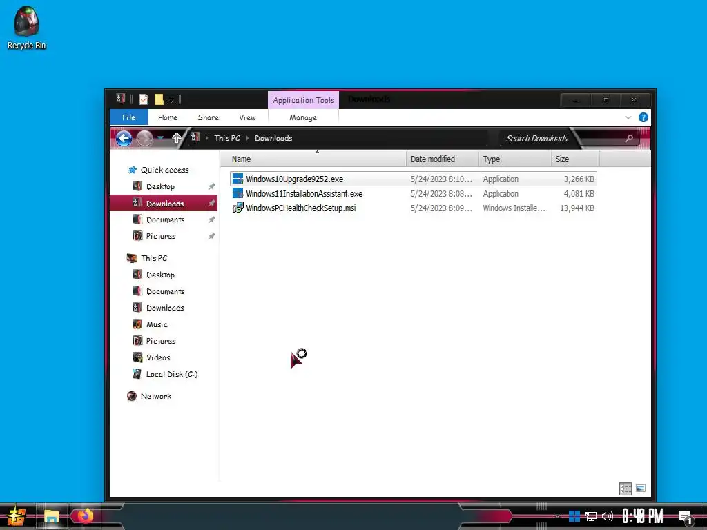Screen dimensions: 707x530
Task: Open pinned Desktop under Quick access
Action: tap(160, 186)
